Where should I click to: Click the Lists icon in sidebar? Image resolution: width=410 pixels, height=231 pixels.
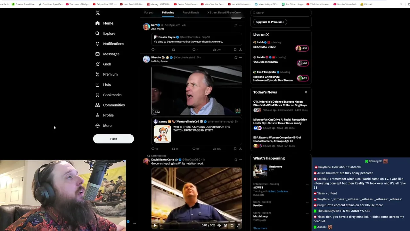(x=97, y=85)
